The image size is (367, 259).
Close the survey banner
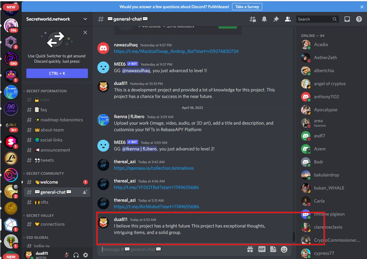362,7
